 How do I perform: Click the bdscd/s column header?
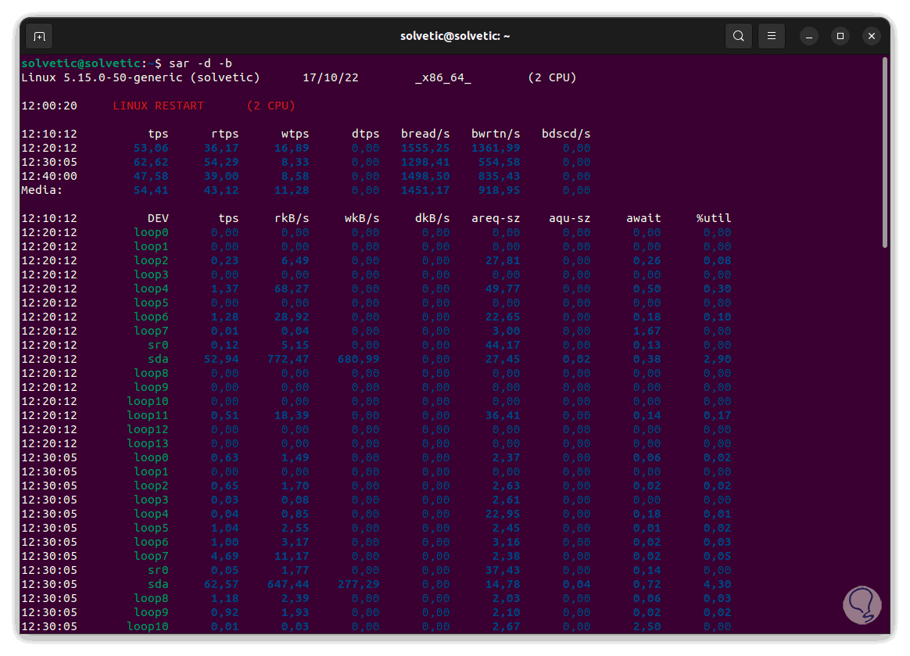tap(566, 134)
